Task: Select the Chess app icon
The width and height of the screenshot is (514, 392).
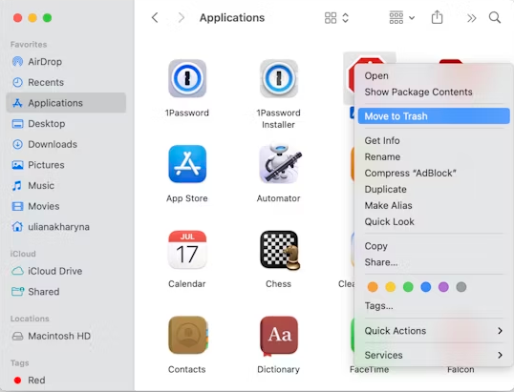Action: 280,250
